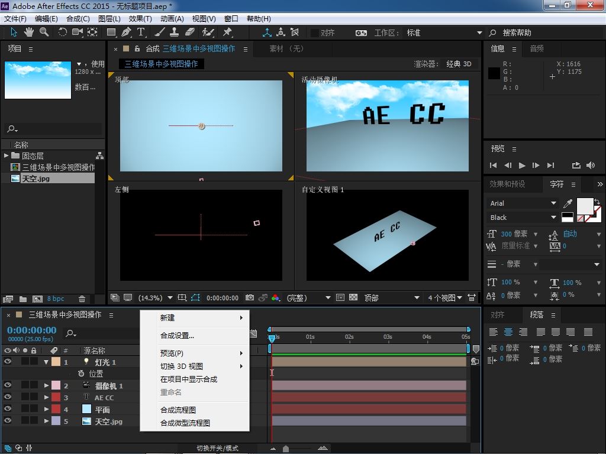606x454 pixels.
Task: Select the Type text tool
Action: tap(141, 33)
